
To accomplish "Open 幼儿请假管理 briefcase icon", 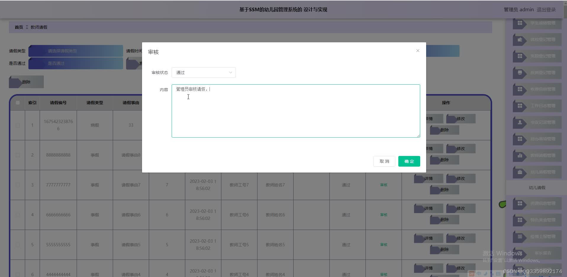I will click(520, 172).
